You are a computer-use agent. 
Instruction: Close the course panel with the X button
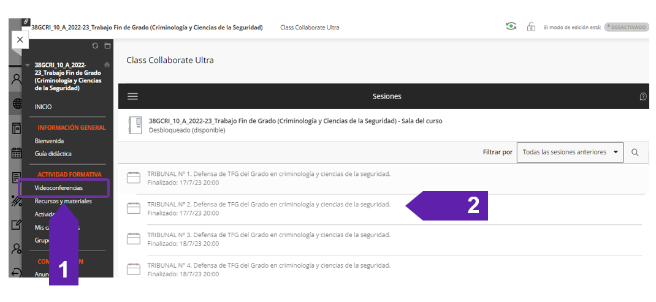(20, 40)
